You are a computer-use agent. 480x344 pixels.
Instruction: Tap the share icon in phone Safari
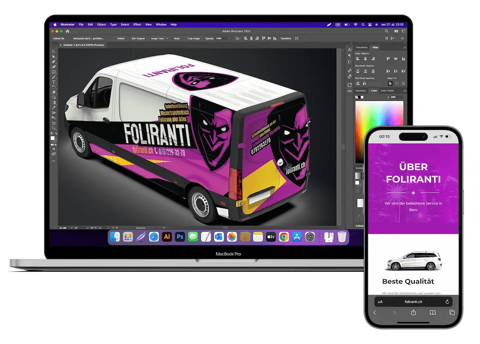[x=413, y=312]
